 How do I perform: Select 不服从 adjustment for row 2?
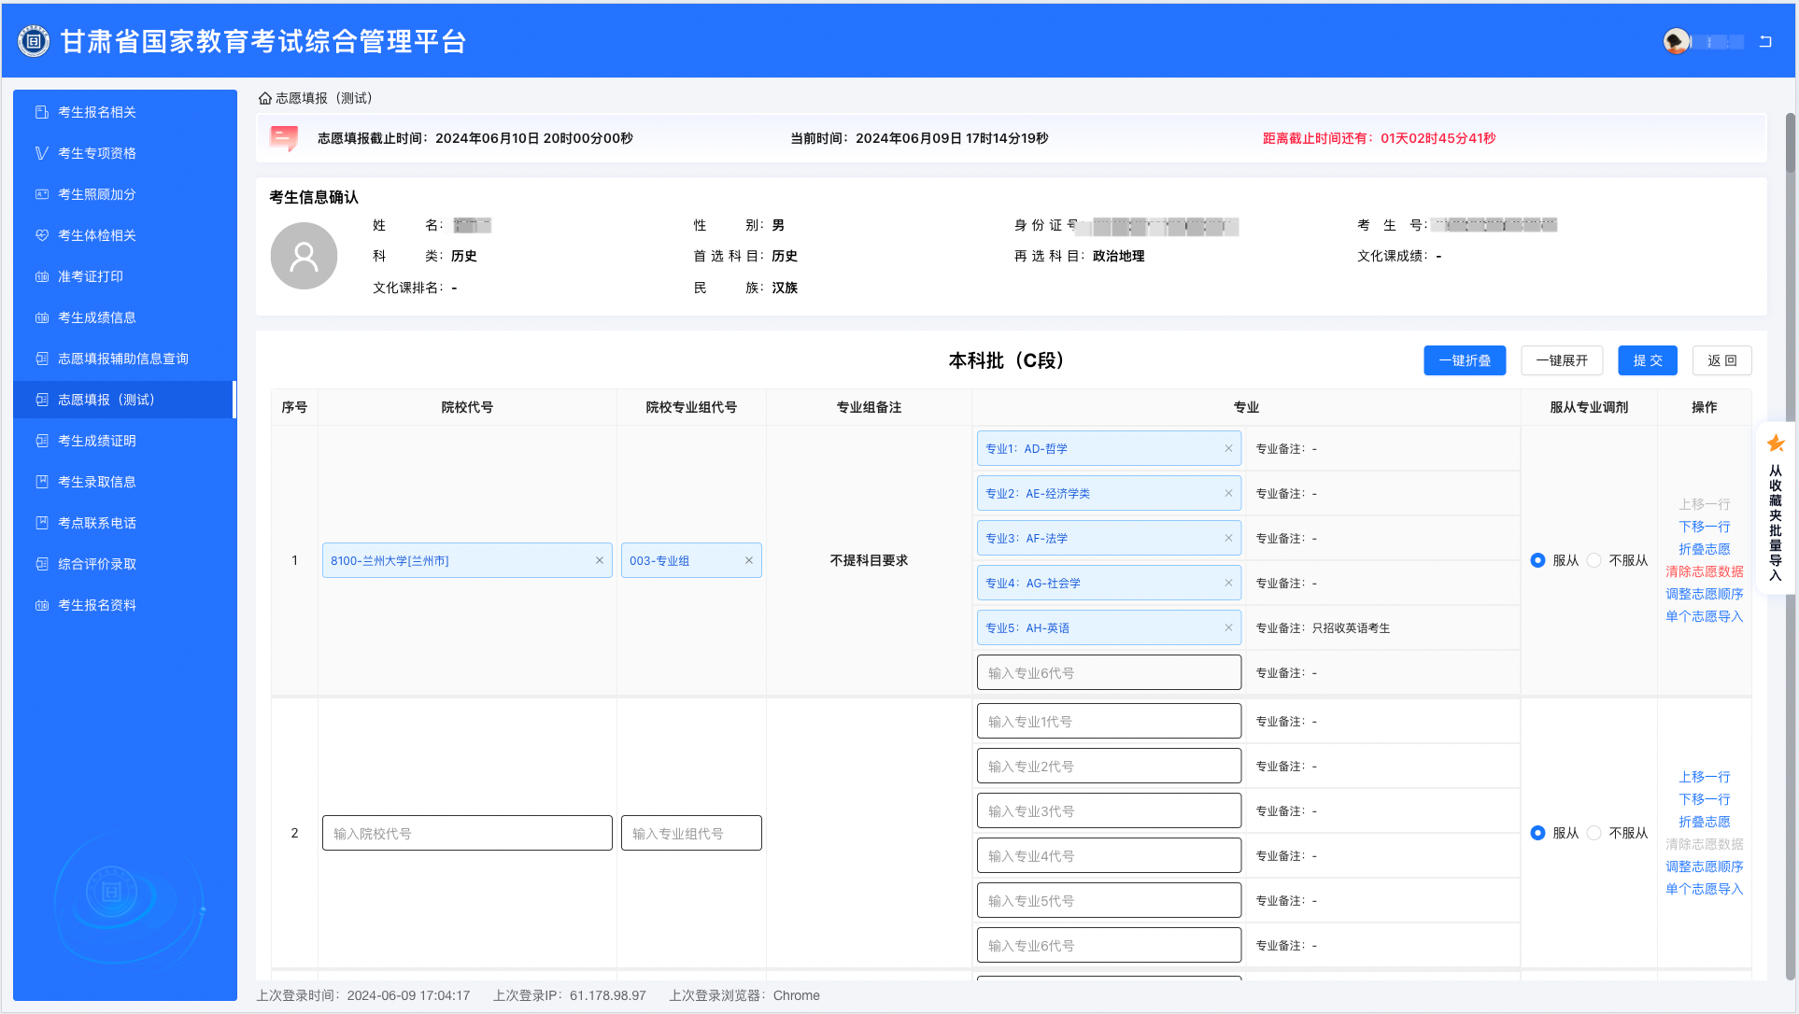click(x=1594, y=833)
